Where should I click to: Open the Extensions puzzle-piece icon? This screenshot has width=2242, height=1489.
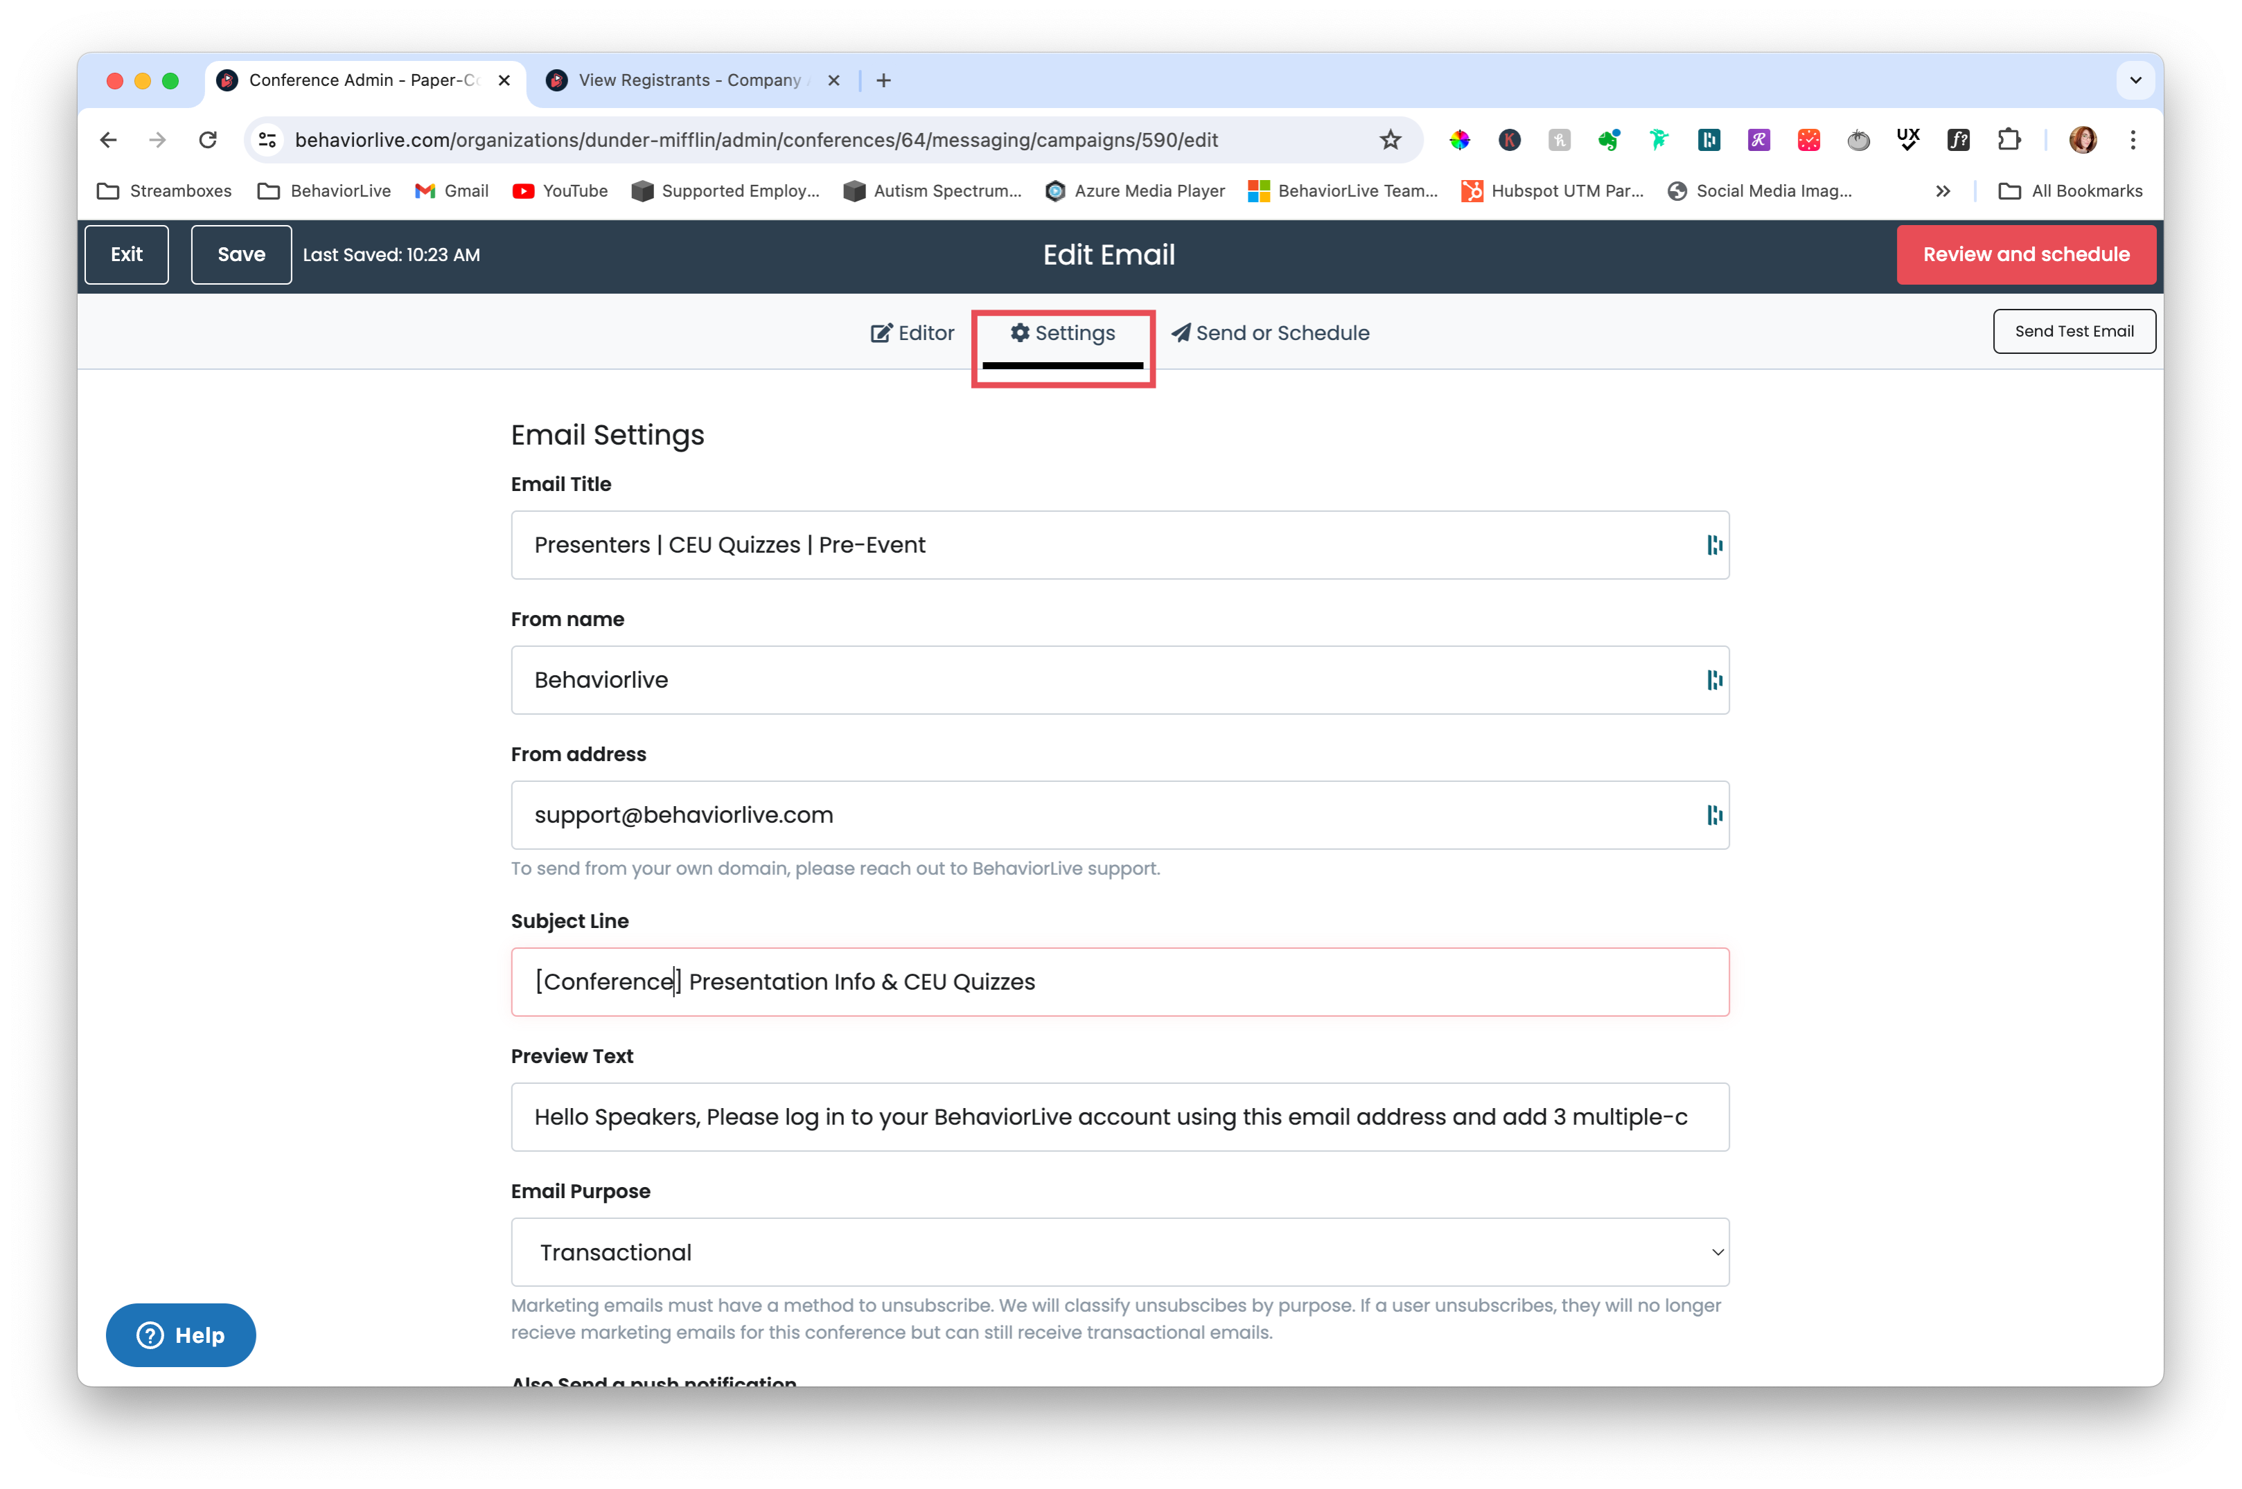point(2009,140)
